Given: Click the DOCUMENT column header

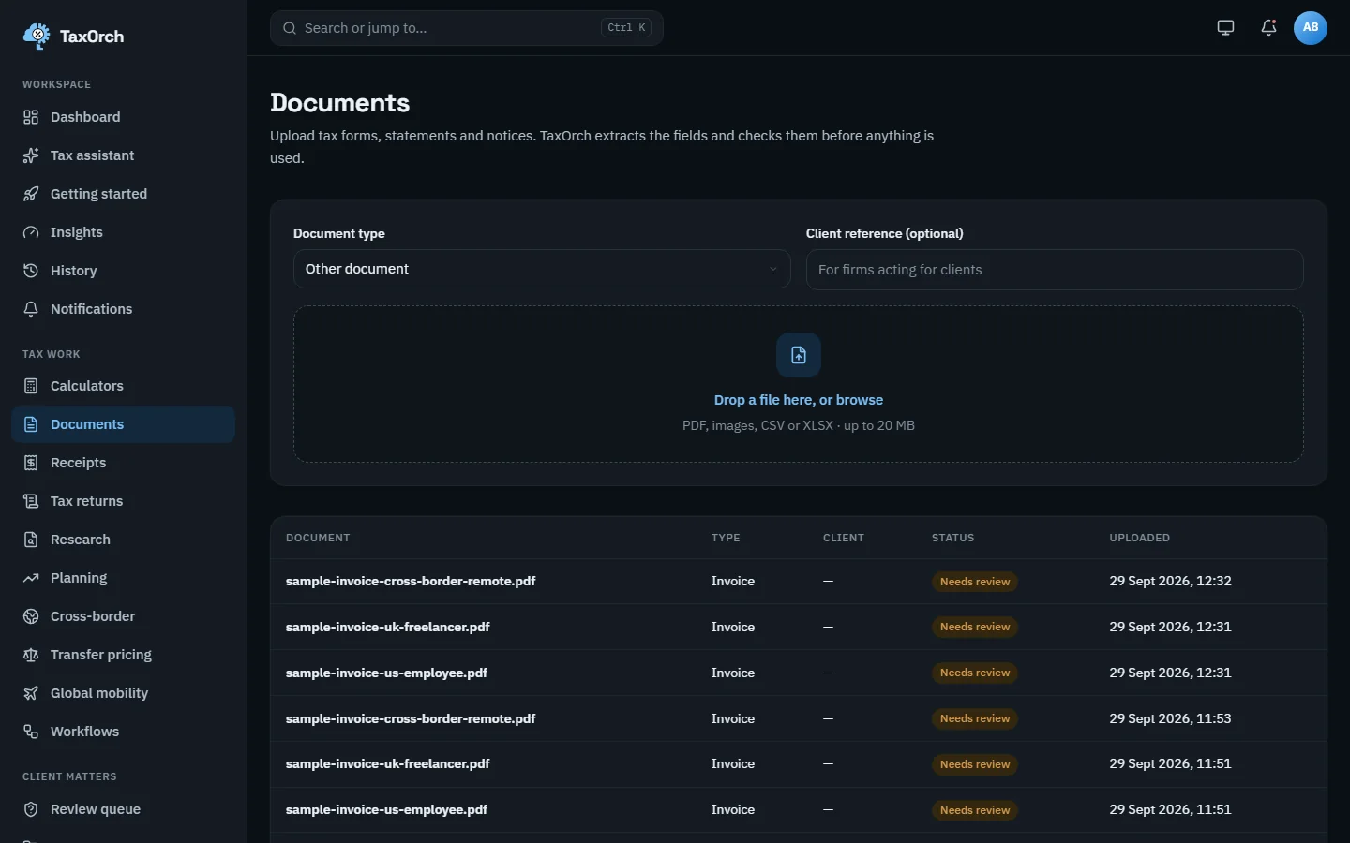Looking at the screenshot, I should 318,538.
